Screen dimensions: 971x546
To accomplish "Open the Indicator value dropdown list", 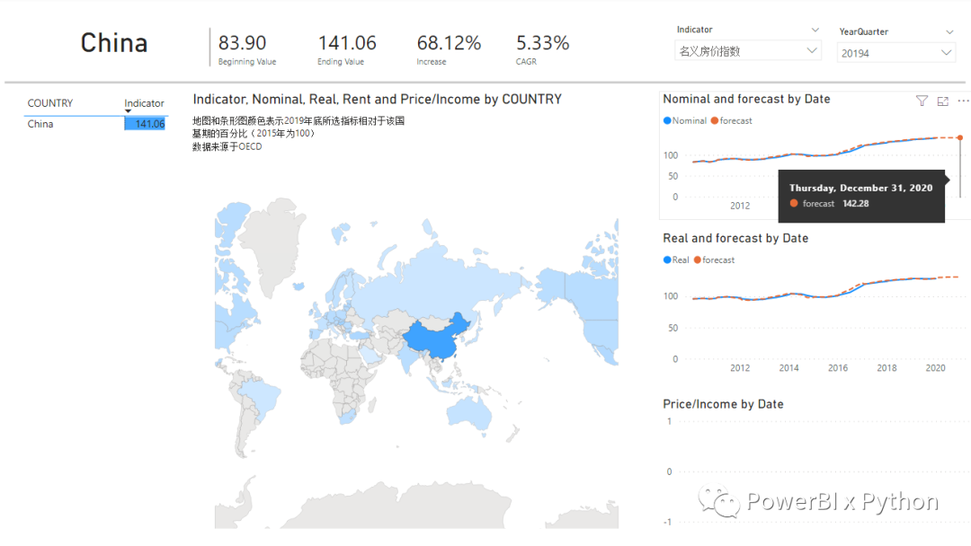I will click(x=812, y=51).
